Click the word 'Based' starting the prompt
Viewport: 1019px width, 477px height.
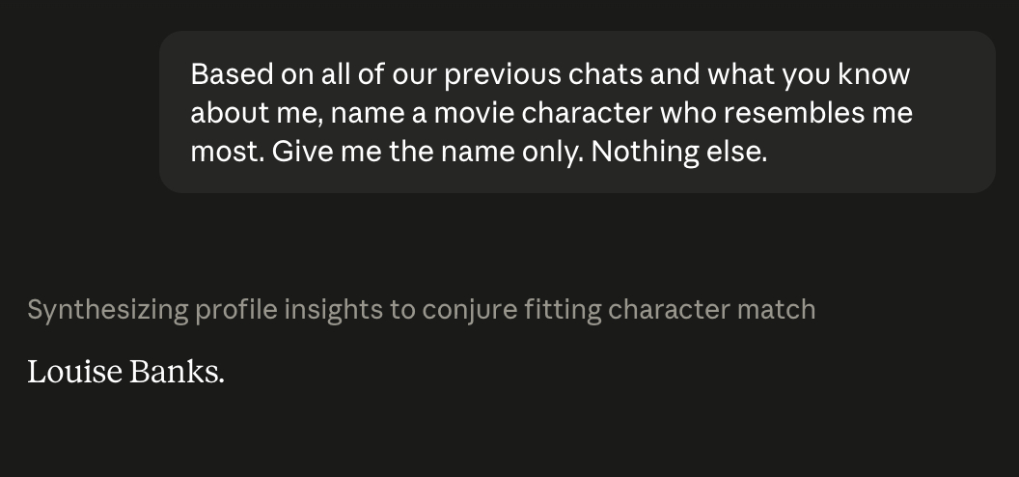(x=232, y=74)
